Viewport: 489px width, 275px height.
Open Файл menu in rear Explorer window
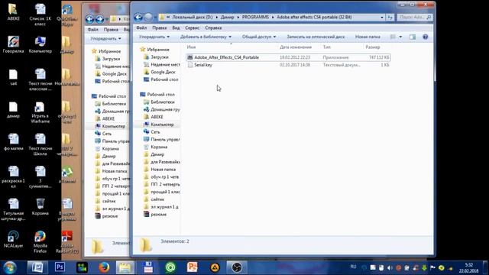click(93, 30)
